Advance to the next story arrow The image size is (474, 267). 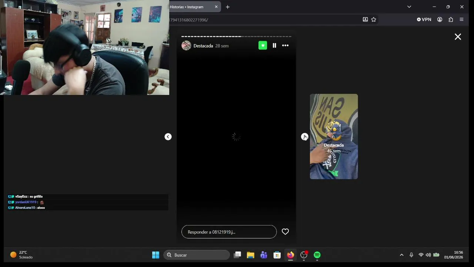pos(304,137)
